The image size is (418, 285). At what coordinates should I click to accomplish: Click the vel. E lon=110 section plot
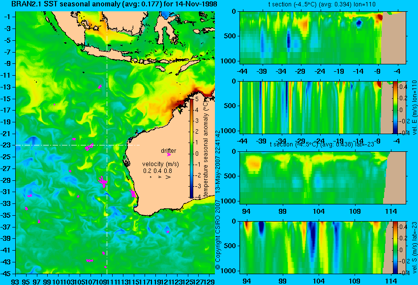[323, 107]
